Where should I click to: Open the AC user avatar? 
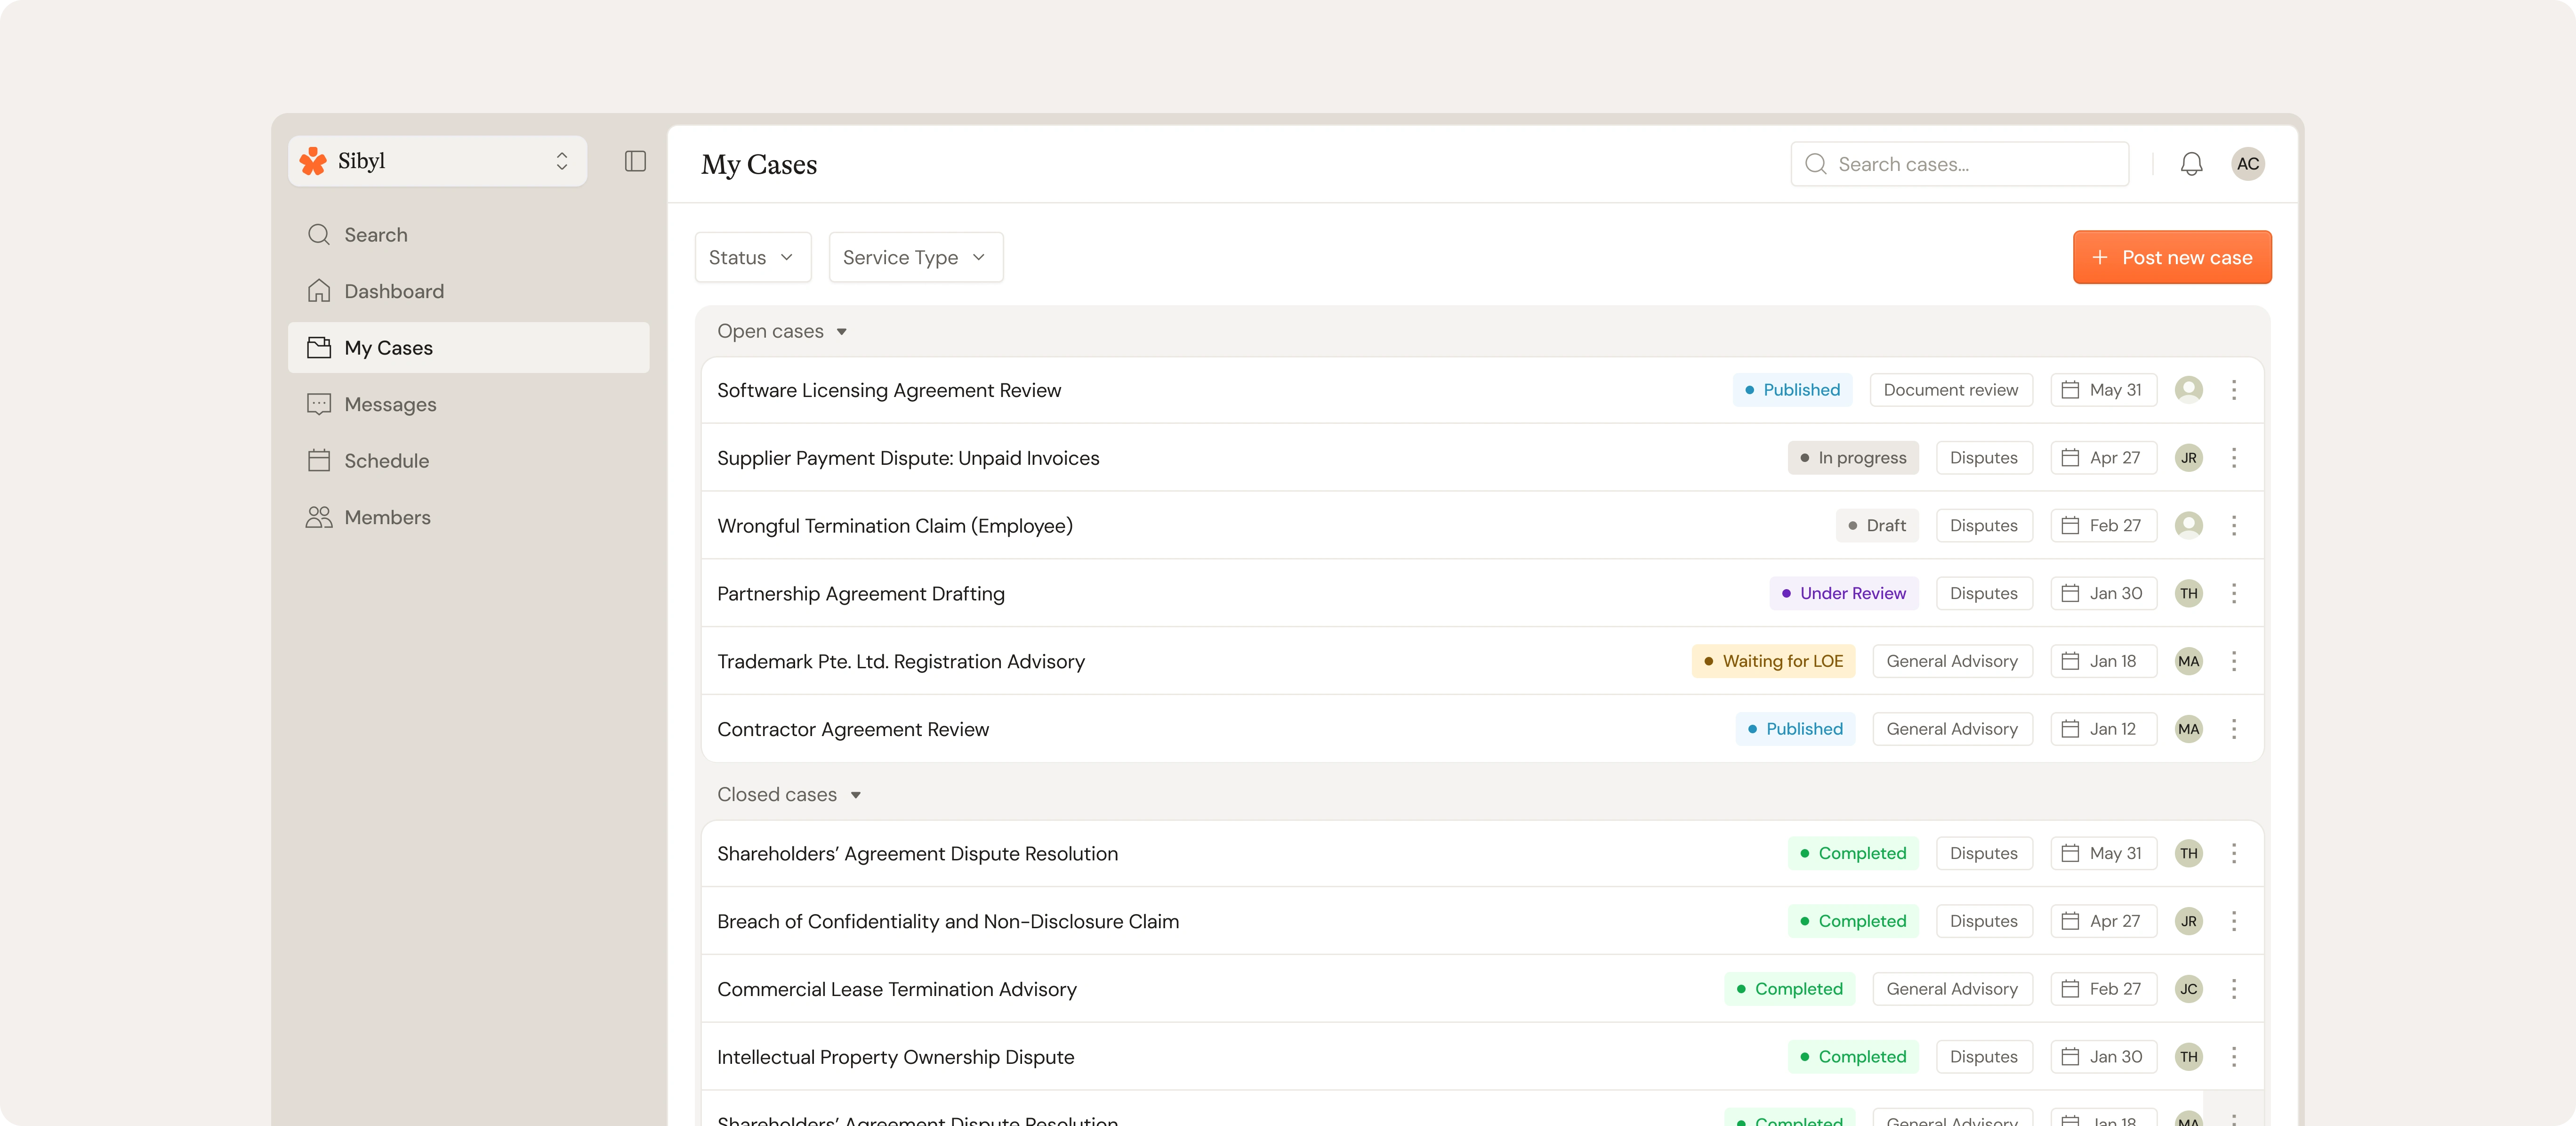pos(2247,164)
